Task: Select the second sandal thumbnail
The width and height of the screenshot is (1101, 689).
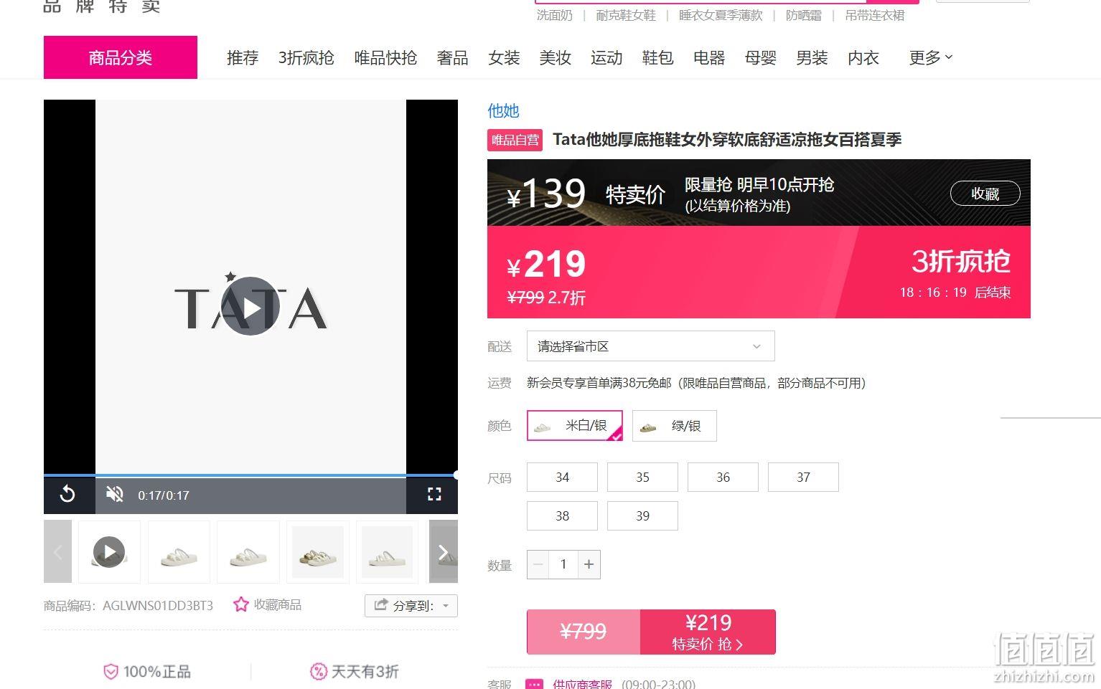Action: [179, 551]
